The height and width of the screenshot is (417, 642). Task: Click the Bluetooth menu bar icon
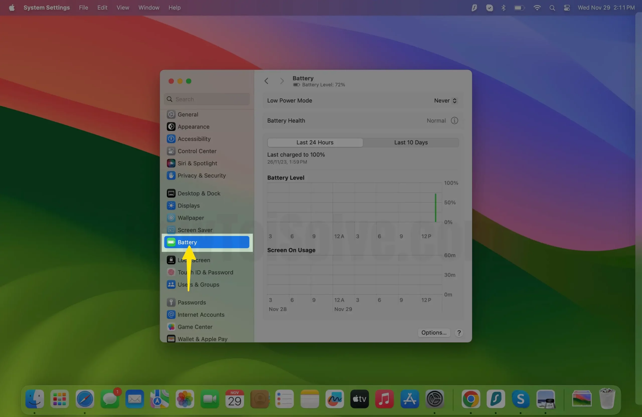pyautogui.click(x=503, y=8)
